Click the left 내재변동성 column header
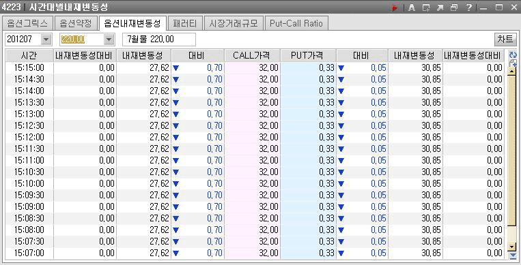Image resolution: width=521 pixels, height=265 pixels. pyautogui.click(x=143, y=55)
